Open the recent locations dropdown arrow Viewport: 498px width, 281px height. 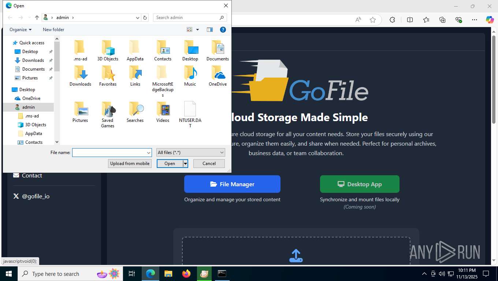point(29,18)
